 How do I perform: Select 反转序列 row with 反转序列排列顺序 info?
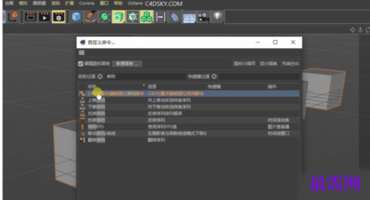tap(189, 114)
